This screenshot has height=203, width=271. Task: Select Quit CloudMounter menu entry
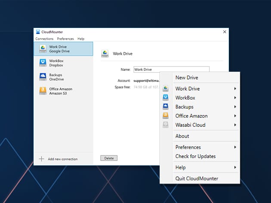tap(197, 178)
